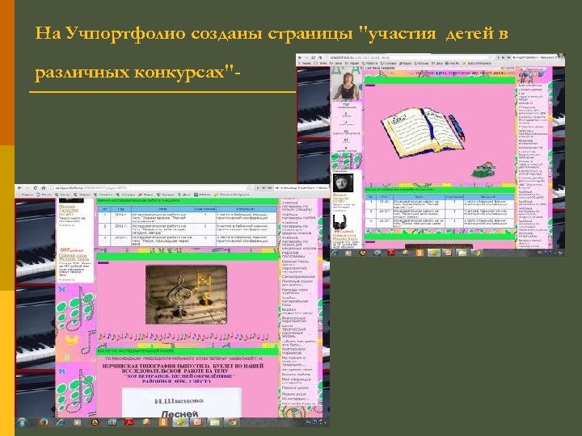582x436 pixels.
Task: Open the open-notebook picture on the upper-right page
Action: pos(423,132)
